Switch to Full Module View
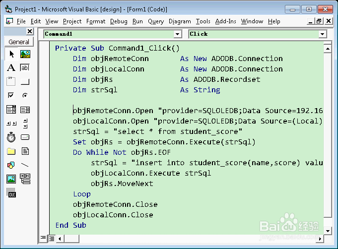Screen dimensions: 338x249 51,239
